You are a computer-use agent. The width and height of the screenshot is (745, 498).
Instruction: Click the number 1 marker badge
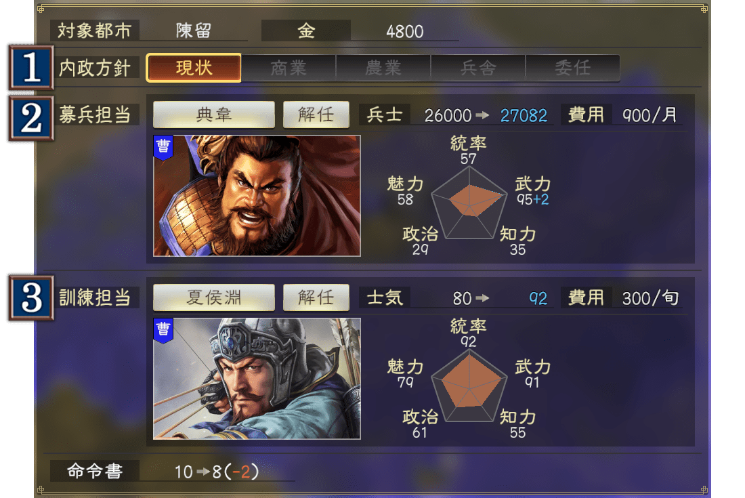pyautogui.click(x=31, y=68)
